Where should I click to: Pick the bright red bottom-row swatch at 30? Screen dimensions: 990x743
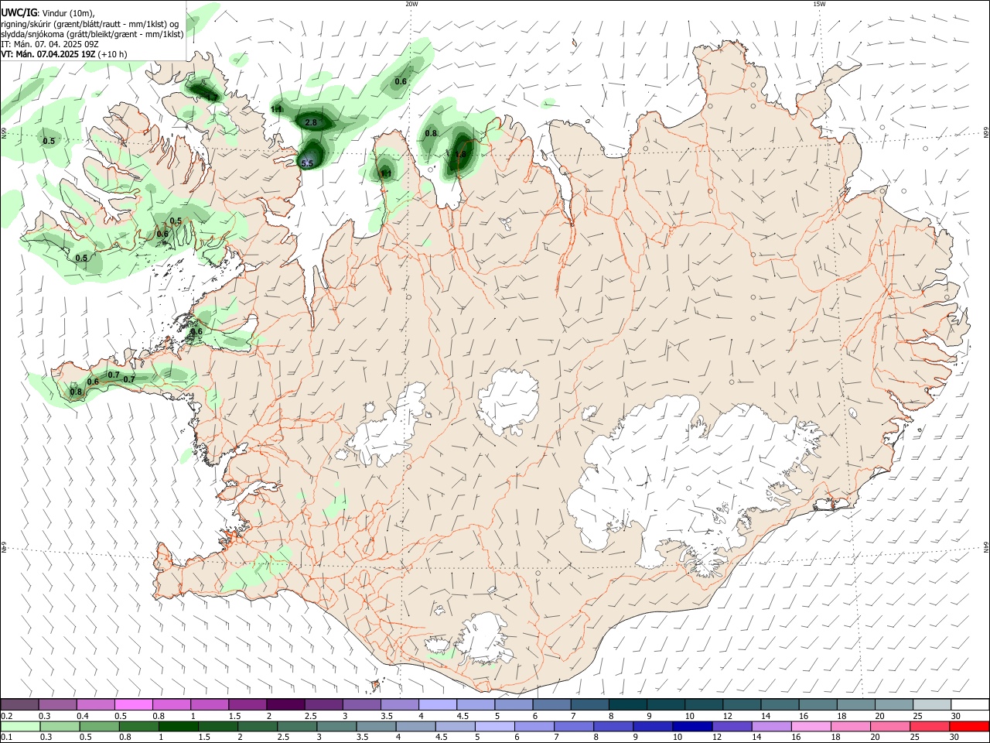tap(969, 726)
